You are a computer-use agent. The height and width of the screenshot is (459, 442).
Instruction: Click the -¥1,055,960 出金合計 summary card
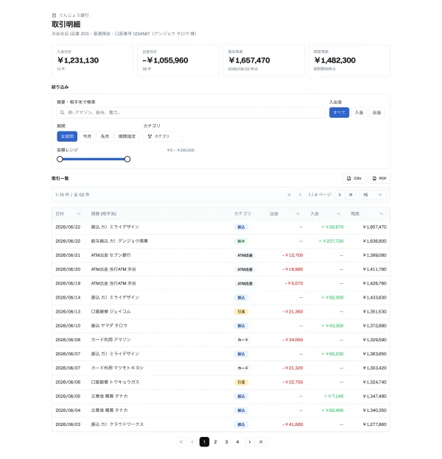178,60
